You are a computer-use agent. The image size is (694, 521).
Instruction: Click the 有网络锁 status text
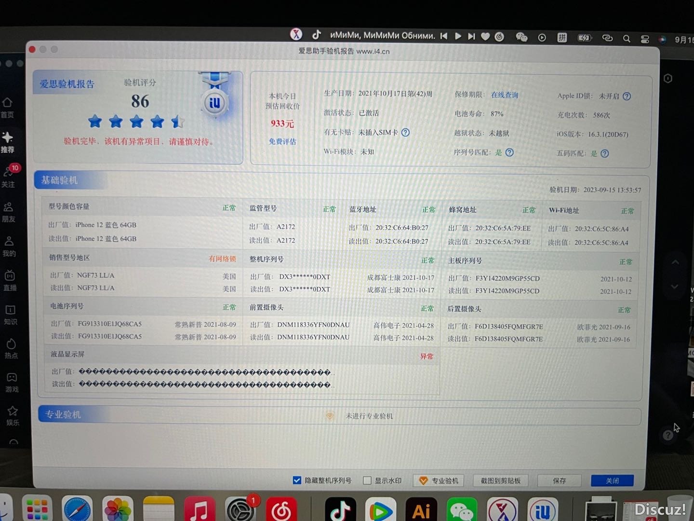point(222,259)
